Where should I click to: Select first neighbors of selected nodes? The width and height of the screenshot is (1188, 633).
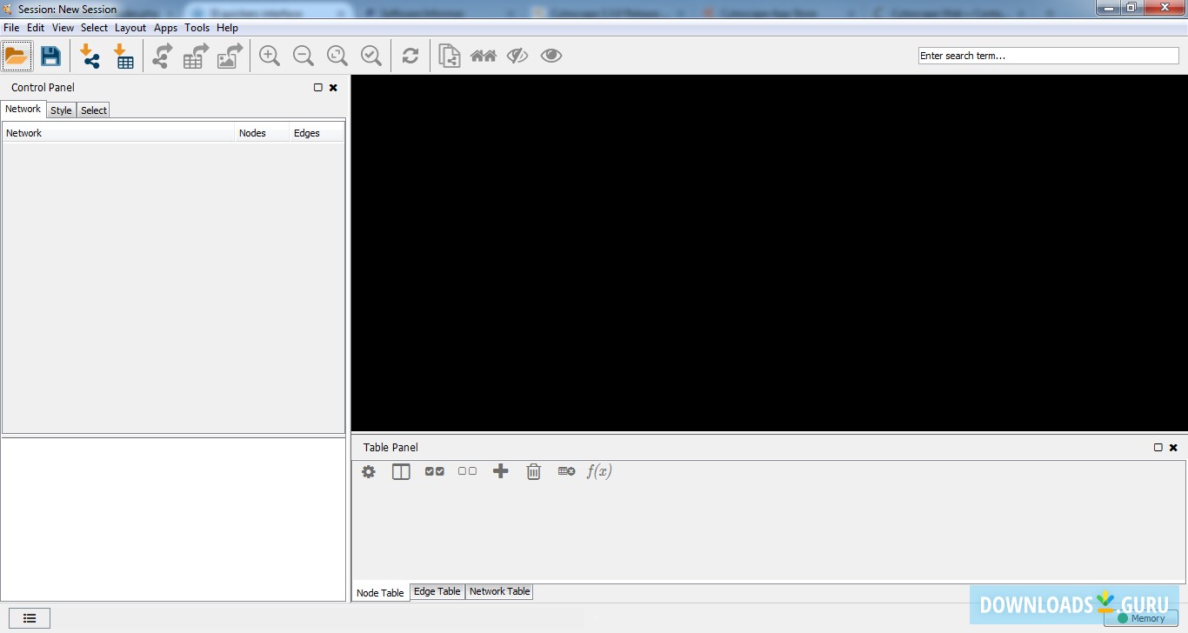484,56
